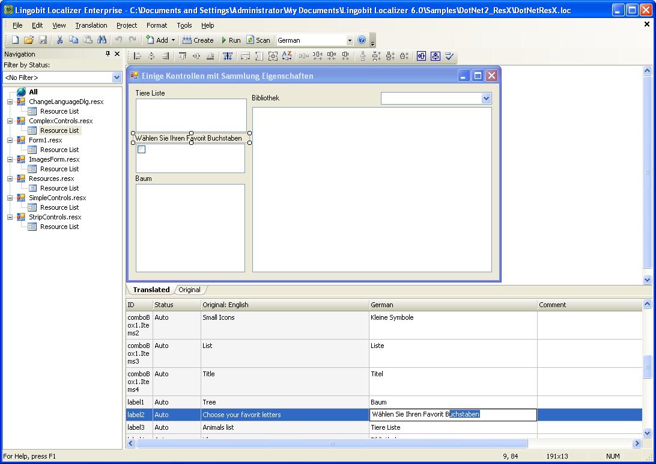Open an existing project file
The height and width of the screenshot is (464, 656).
tap(28, 40)
